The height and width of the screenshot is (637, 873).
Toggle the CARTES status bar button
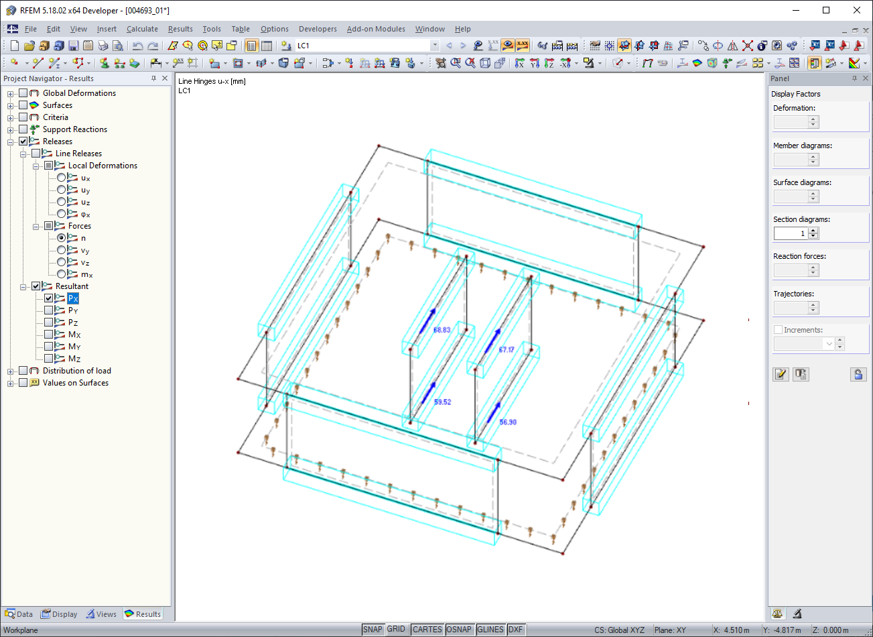pos(427,630)
